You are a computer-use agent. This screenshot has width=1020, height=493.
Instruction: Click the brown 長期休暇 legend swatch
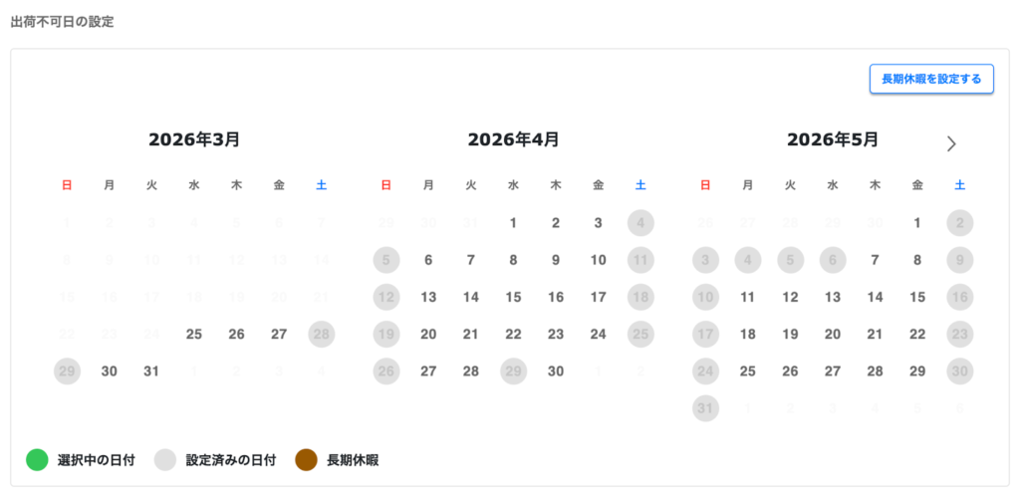[x=307, y=460]
